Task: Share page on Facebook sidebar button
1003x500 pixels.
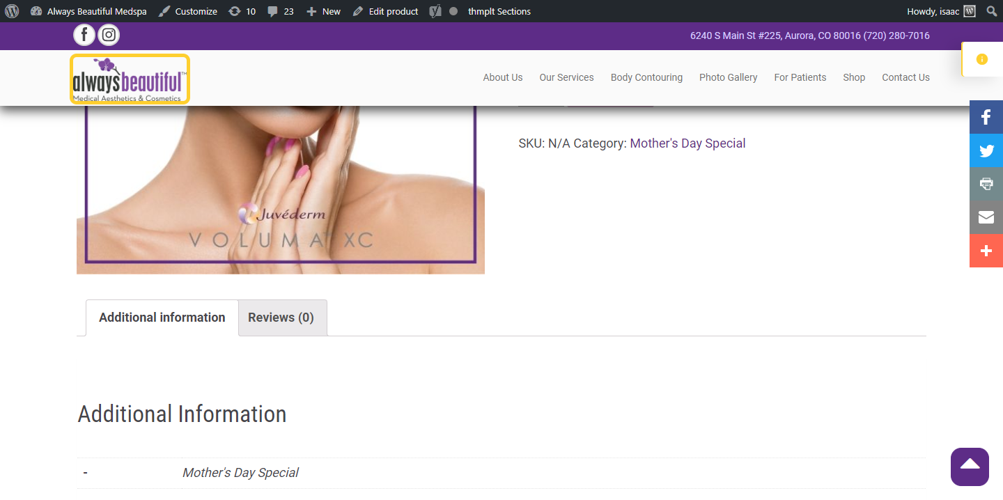Action: pos(986,117)
